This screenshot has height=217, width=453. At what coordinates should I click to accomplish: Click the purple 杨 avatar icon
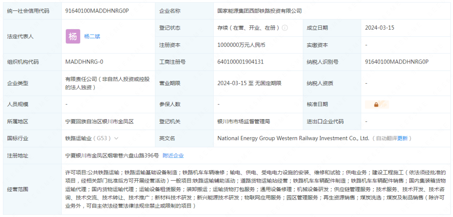[x=73, y=36]
